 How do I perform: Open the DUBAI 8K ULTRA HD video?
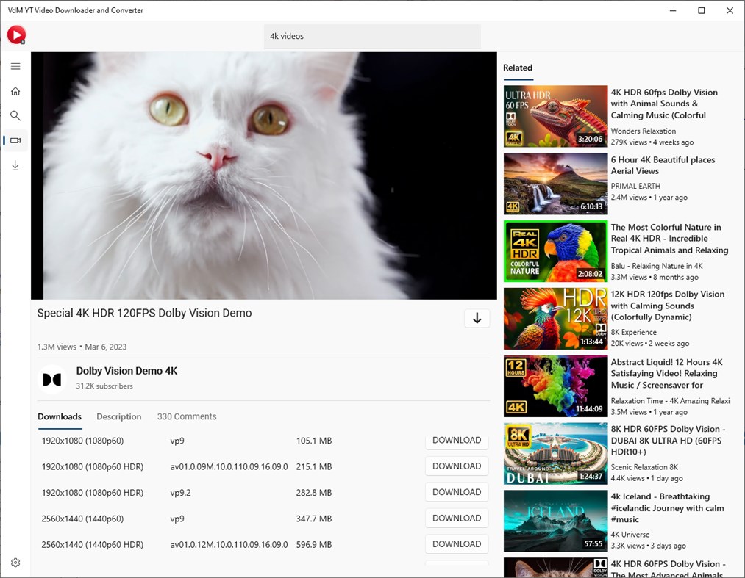555,453
